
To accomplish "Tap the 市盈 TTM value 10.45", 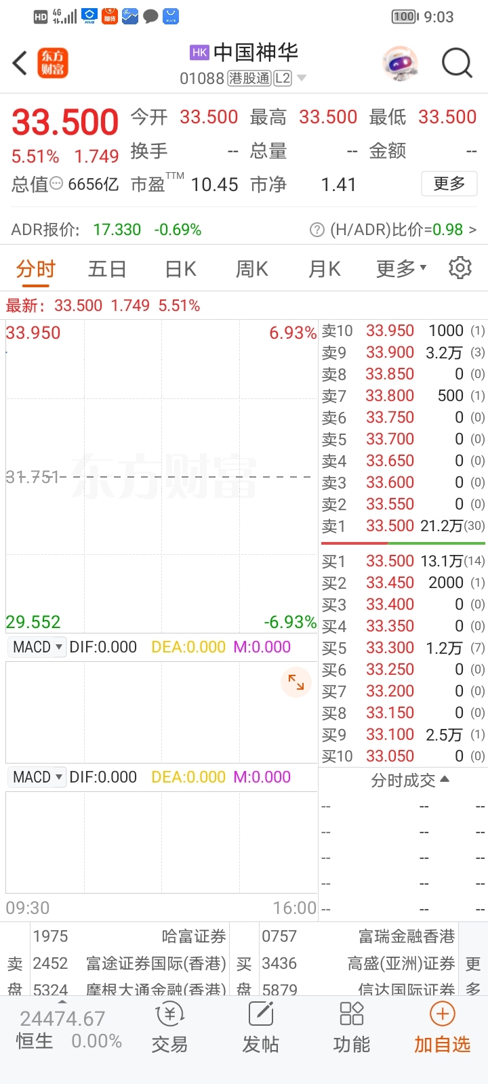I will tap(214, 184).
